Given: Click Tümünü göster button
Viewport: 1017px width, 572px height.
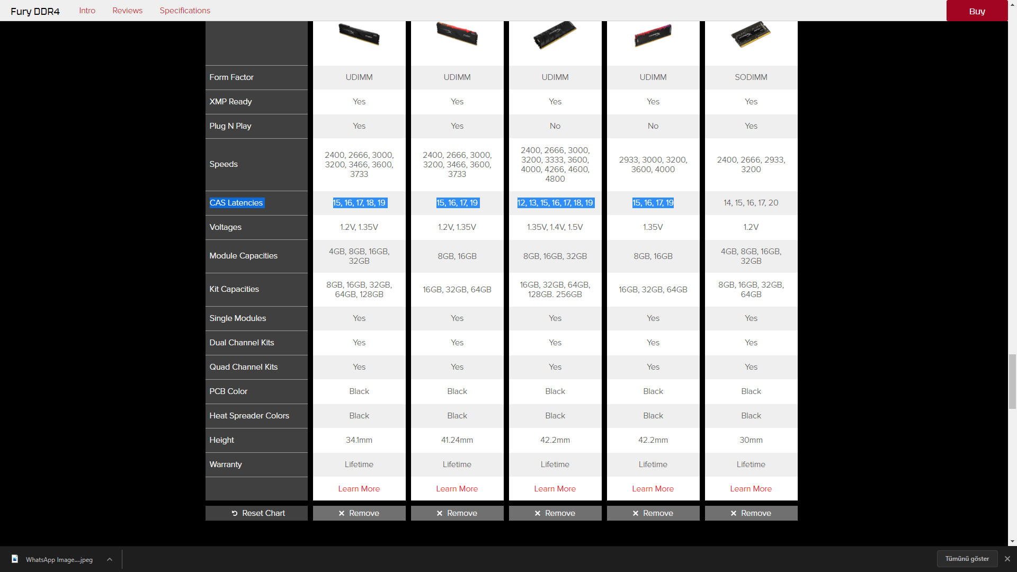Looking at the screenshot, I should pos(967,559).
